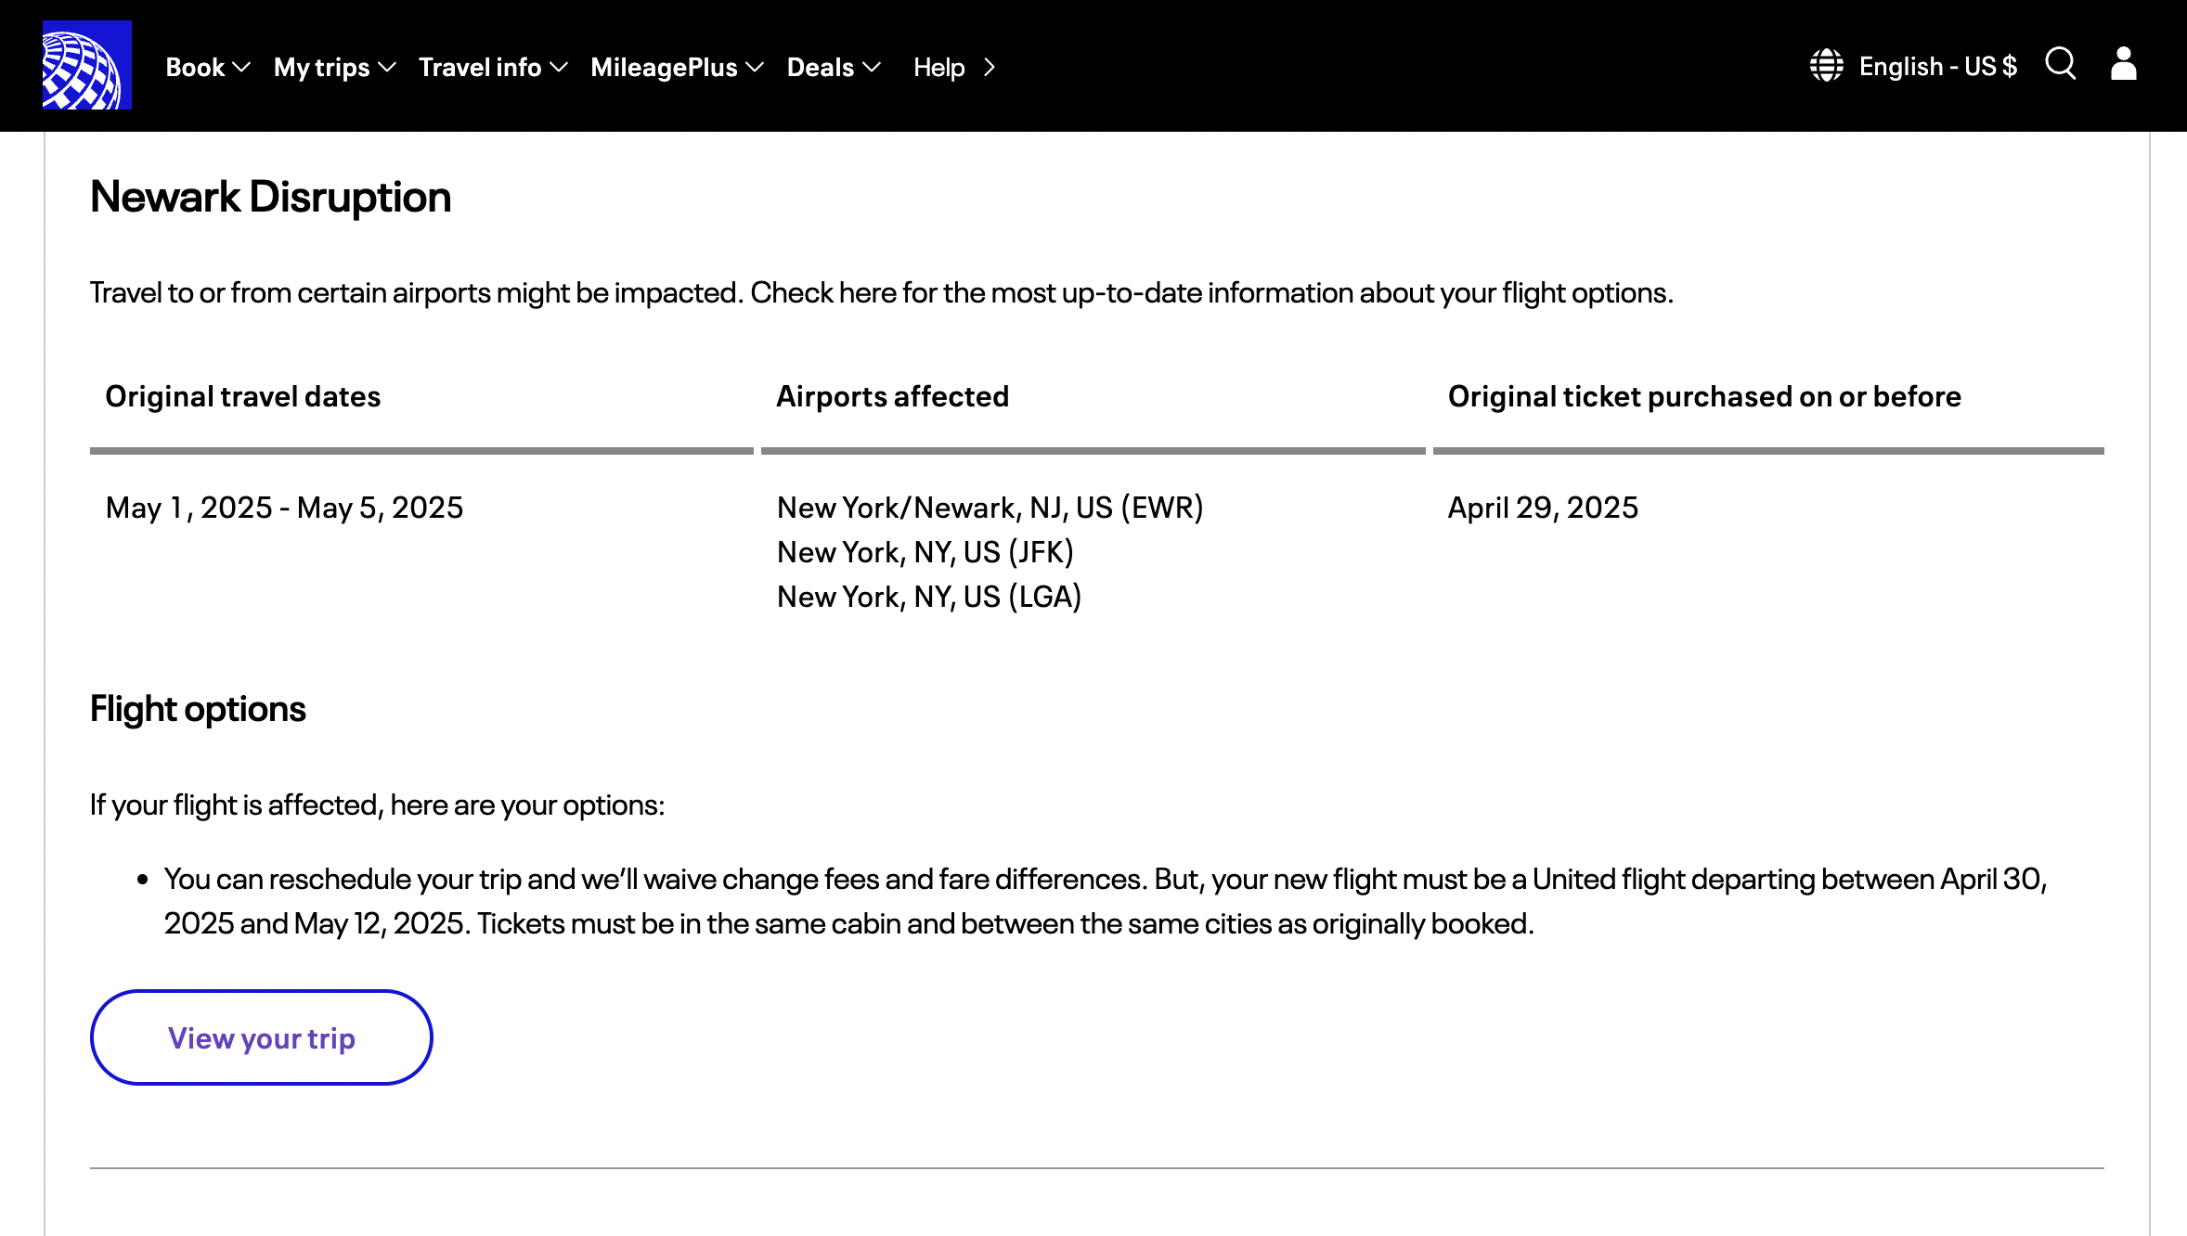Expand the My trips menu
The image size is (2187, 1236).
click(x=335, y=67)
